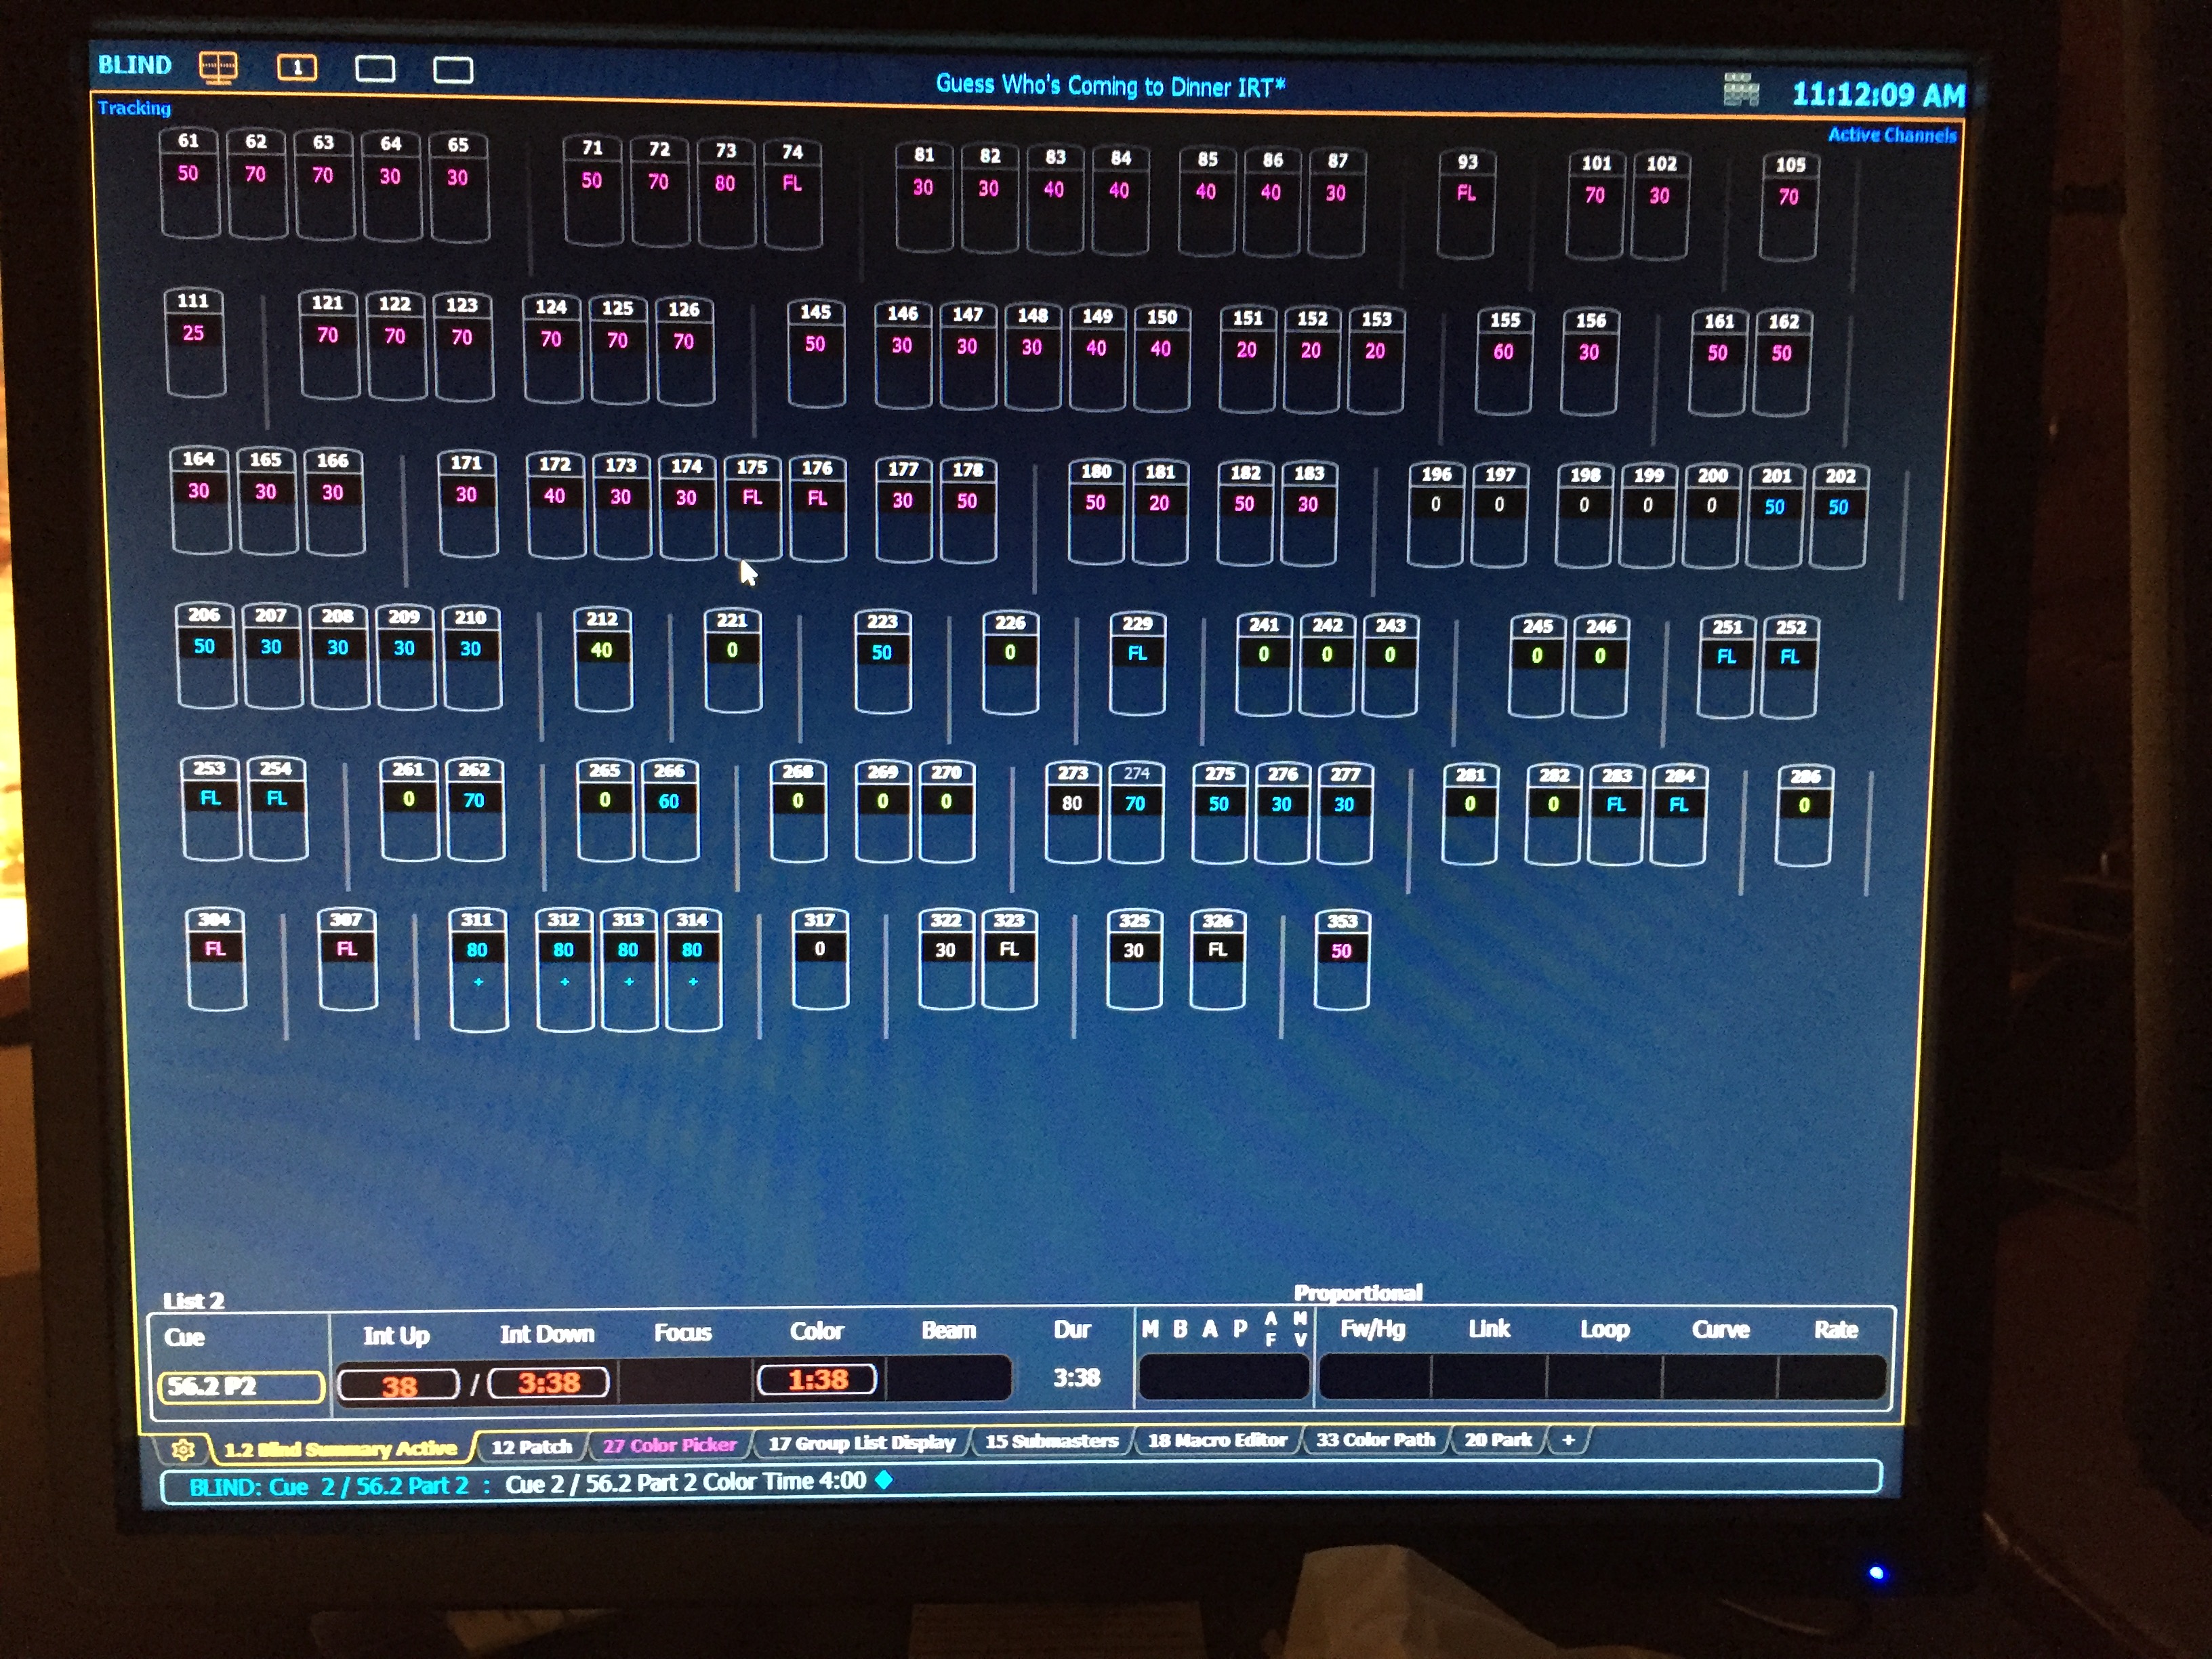
Task: Click the List 2 label
Action: (193, 1300)
